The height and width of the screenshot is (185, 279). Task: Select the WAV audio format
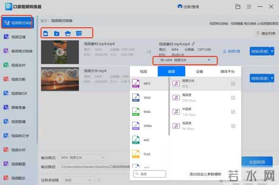click(149, 98)
